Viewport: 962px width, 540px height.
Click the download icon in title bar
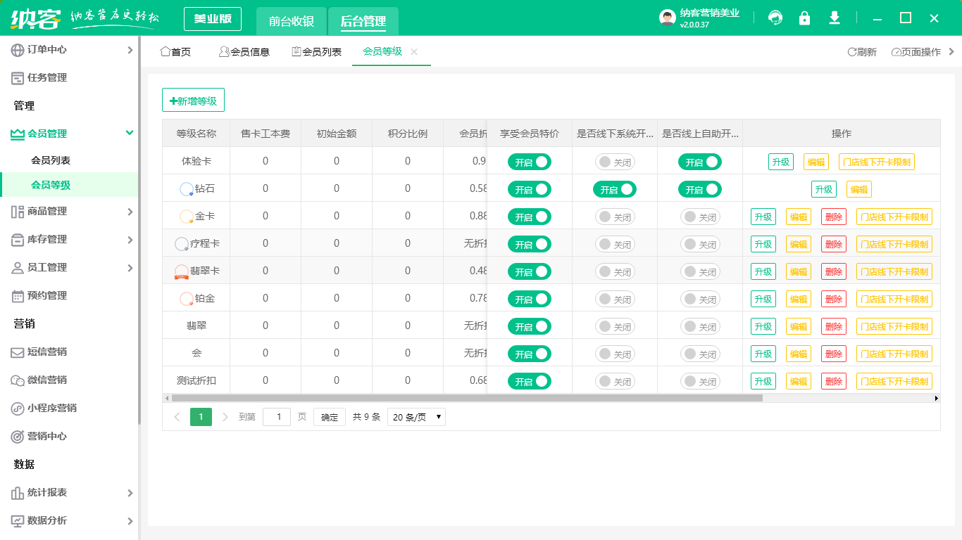click(x=835, y=18)
